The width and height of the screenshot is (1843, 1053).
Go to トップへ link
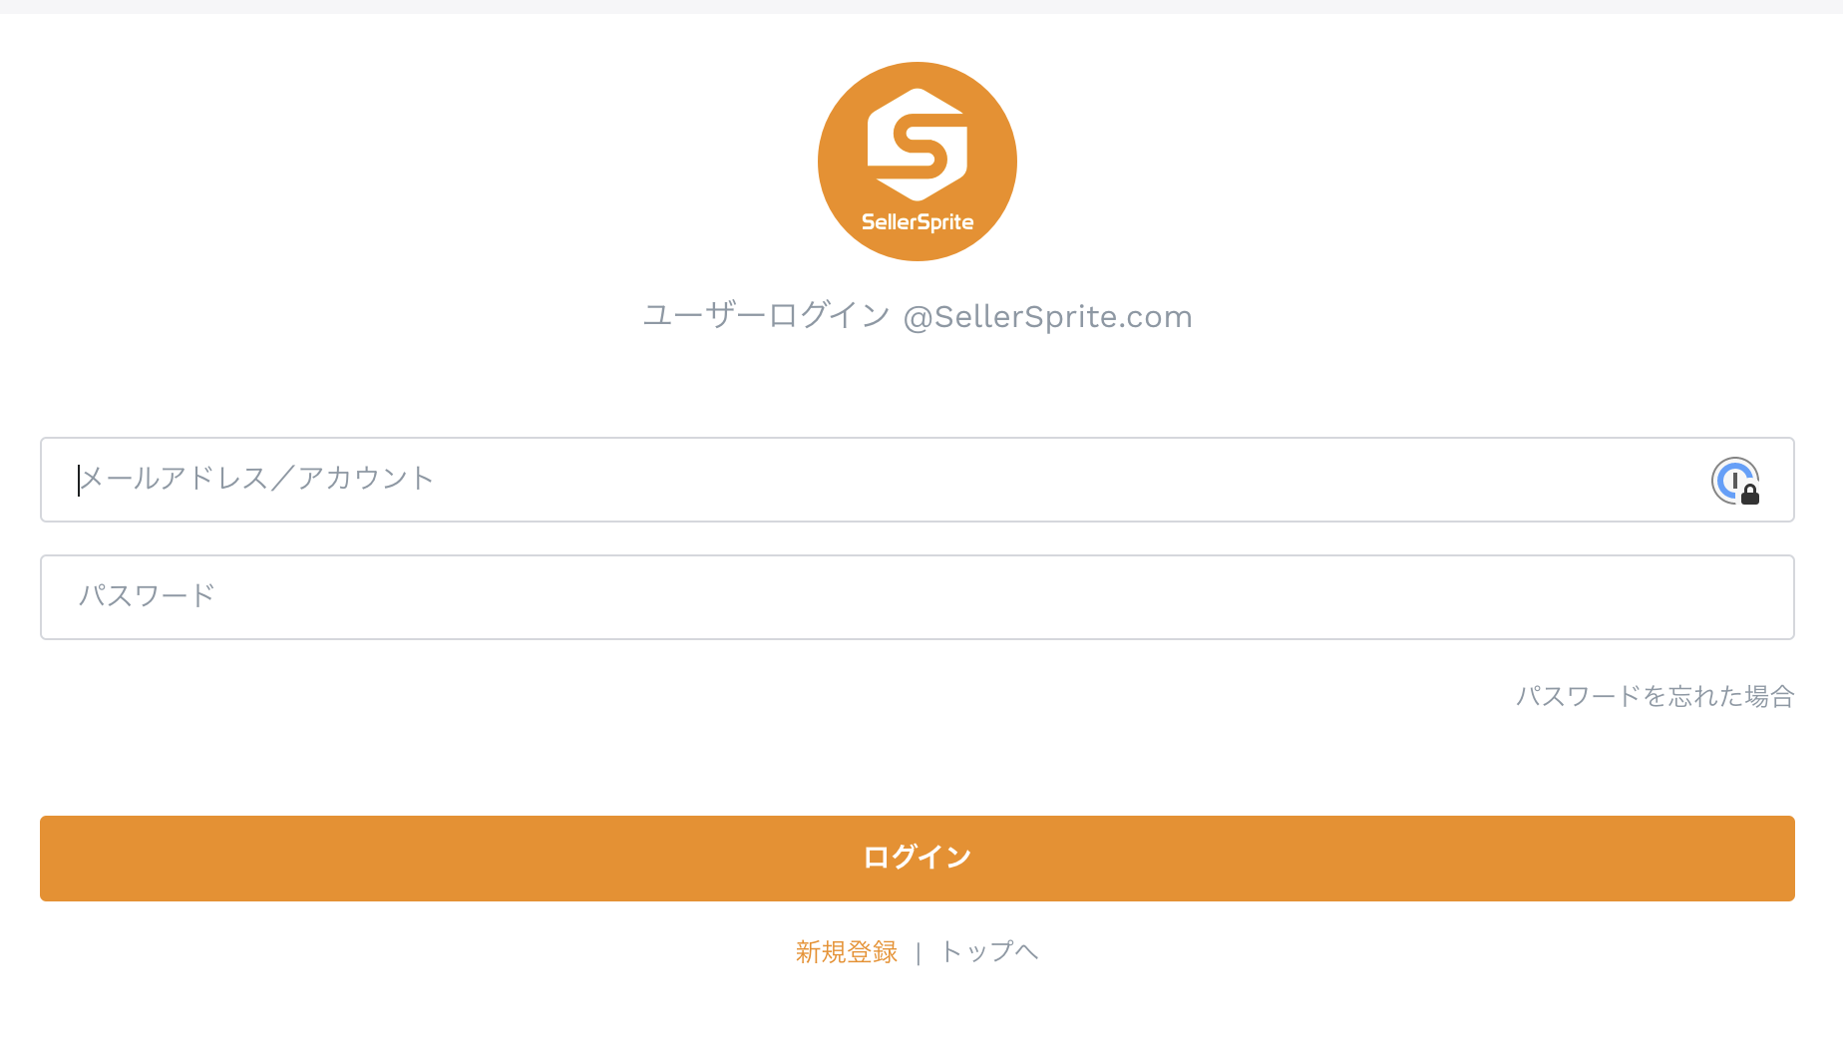989,952
